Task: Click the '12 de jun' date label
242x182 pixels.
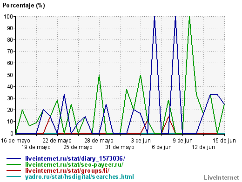Action: (203, 147)
